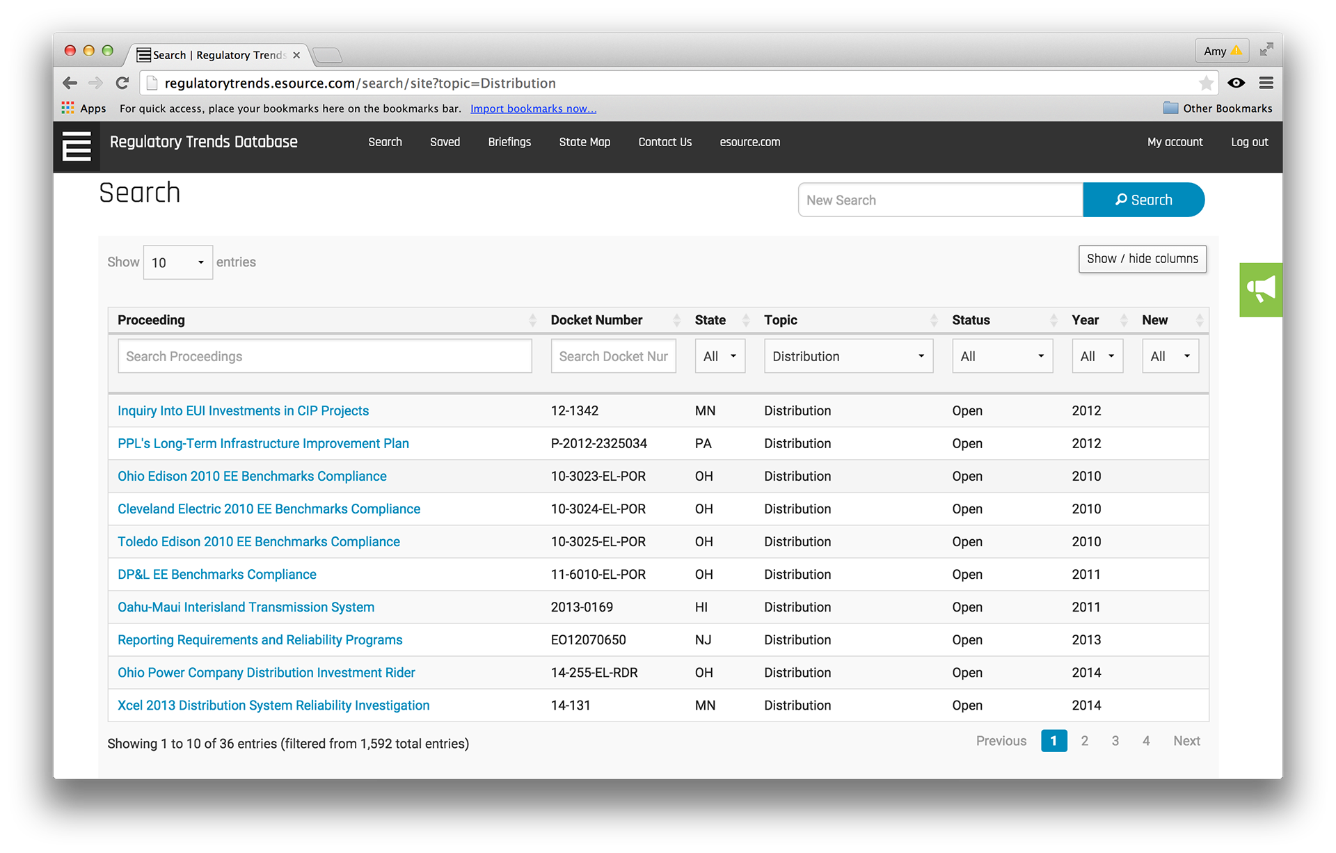Open PPL's Long-Term Infrastructure Improvement Plan link
Image resolution: width=1336 pixels, height=853 pixels.
(263, 443)
